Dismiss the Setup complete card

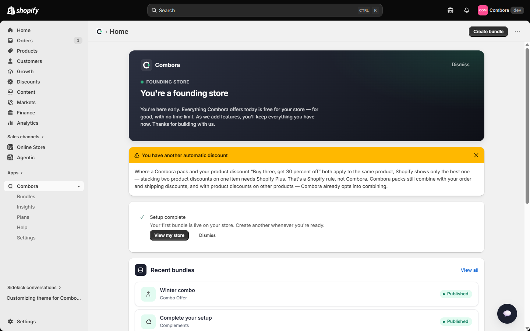pos(207,235)
